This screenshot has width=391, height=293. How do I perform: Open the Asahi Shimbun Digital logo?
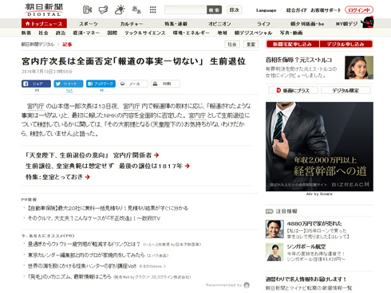click(x=44, y=10)
